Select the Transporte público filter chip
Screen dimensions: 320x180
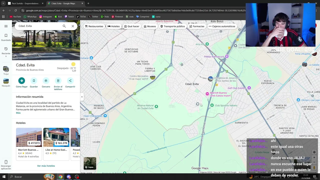(172, 26)
